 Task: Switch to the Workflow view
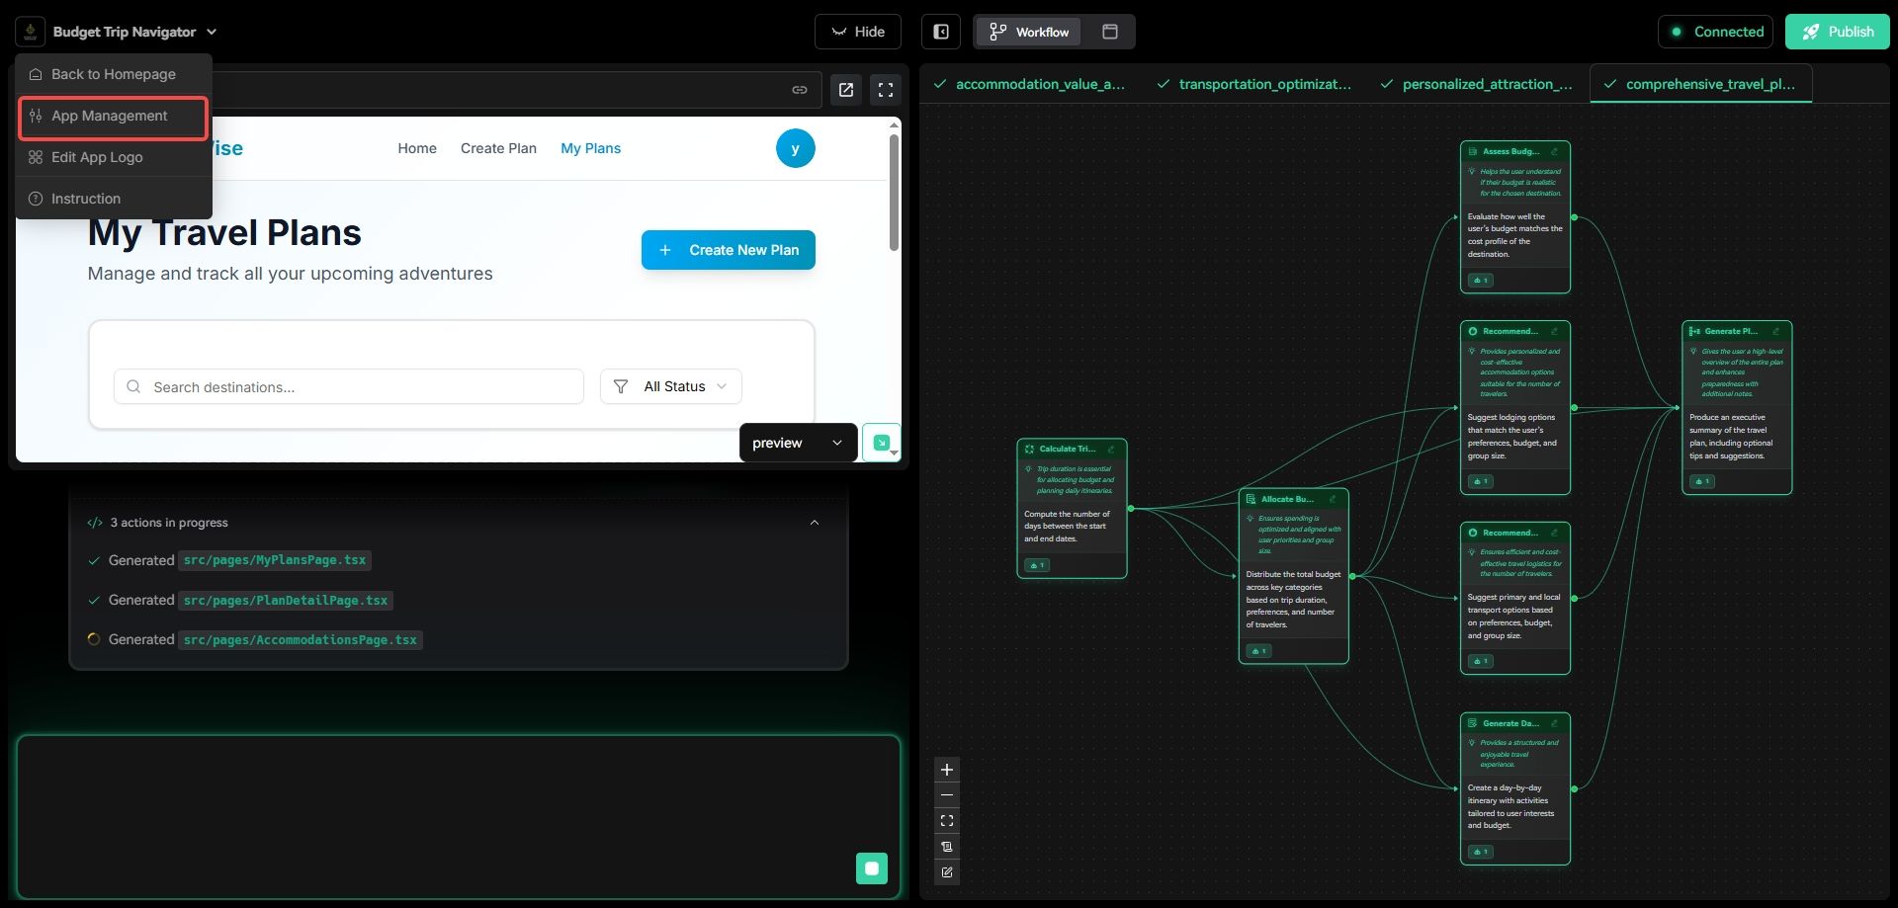coord(1030,32)
